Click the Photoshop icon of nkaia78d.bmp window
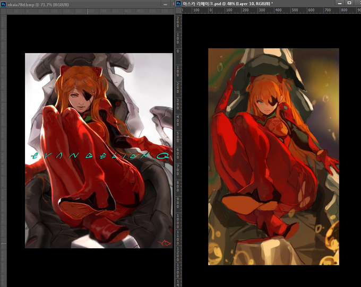361x287 pixels. [4, 4]
